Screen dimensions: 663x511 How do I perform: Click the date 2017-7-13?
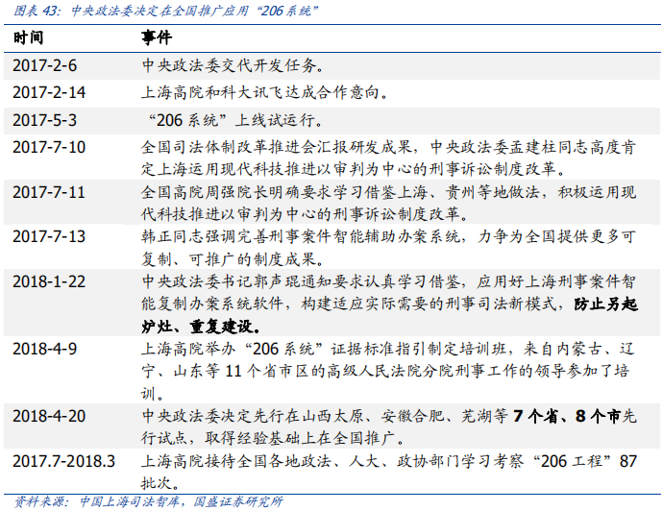49,236
